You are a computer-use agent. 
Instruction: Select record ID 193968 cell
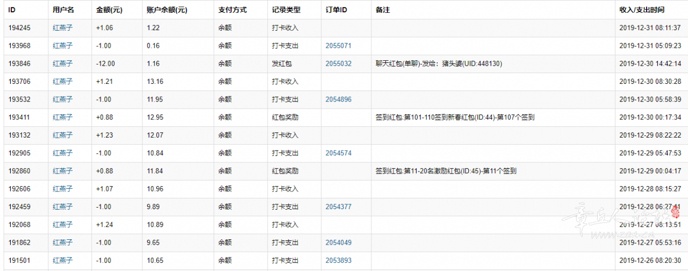[26, 46]
